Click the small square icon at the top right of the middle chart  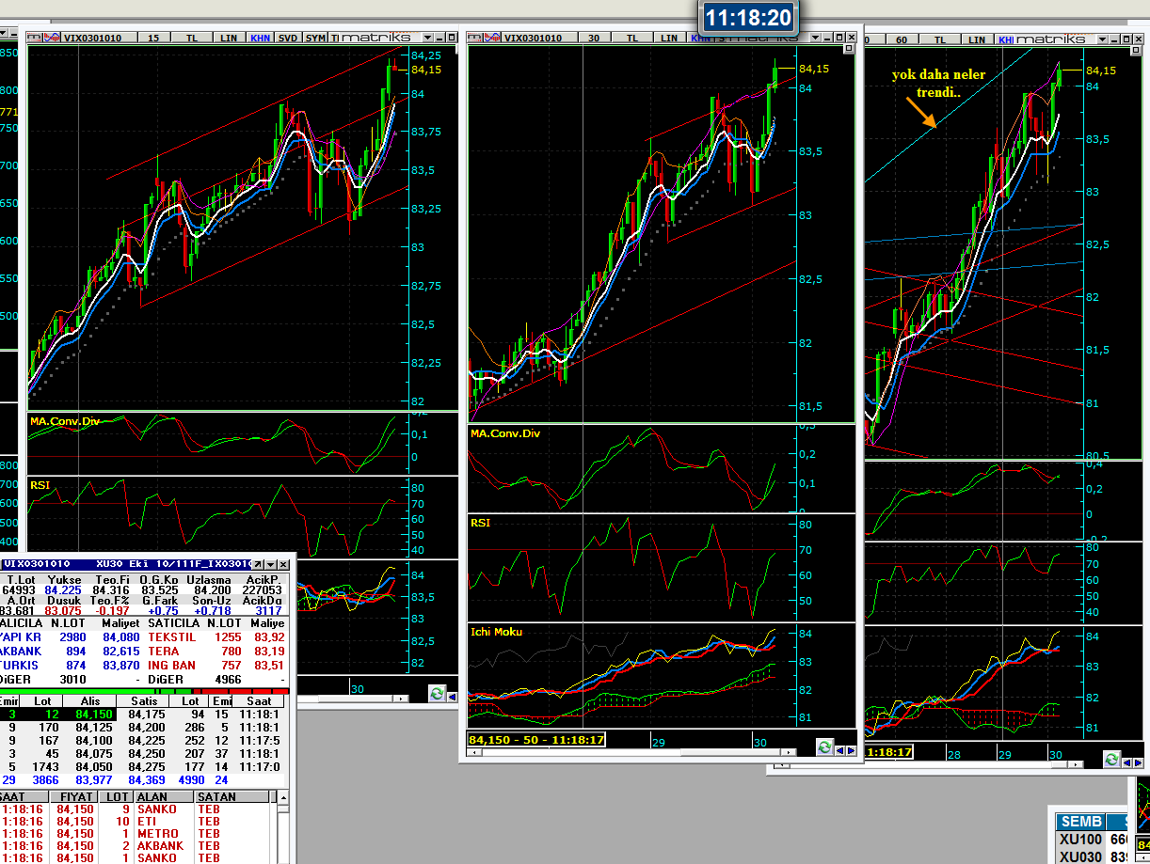[x=849, y=47]
